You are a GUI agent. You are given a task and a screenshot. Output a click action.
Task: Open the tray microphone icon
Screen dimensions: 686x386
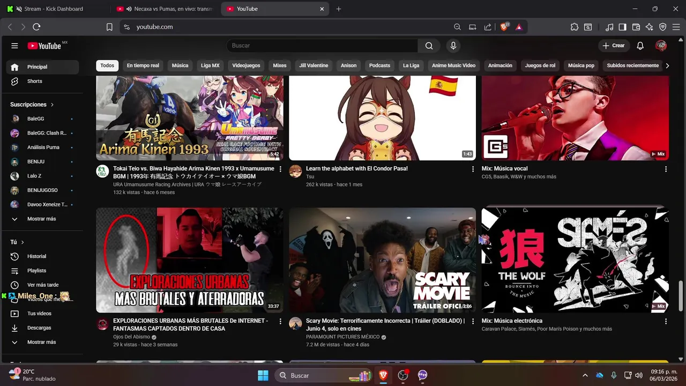pyautogui.click(x=614, y=375)
